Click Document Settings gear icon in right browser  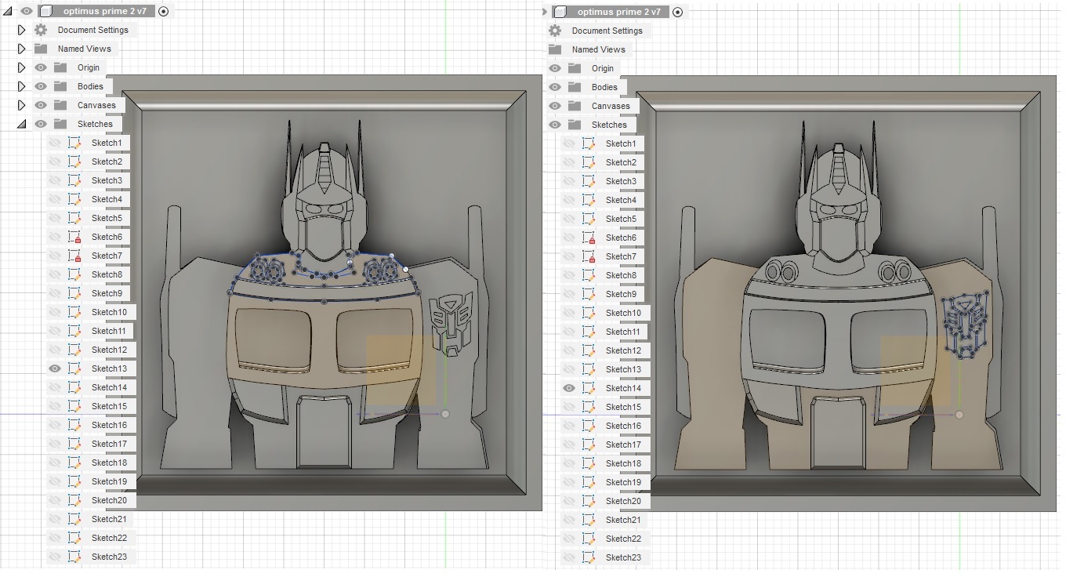(x=555, y=31)
